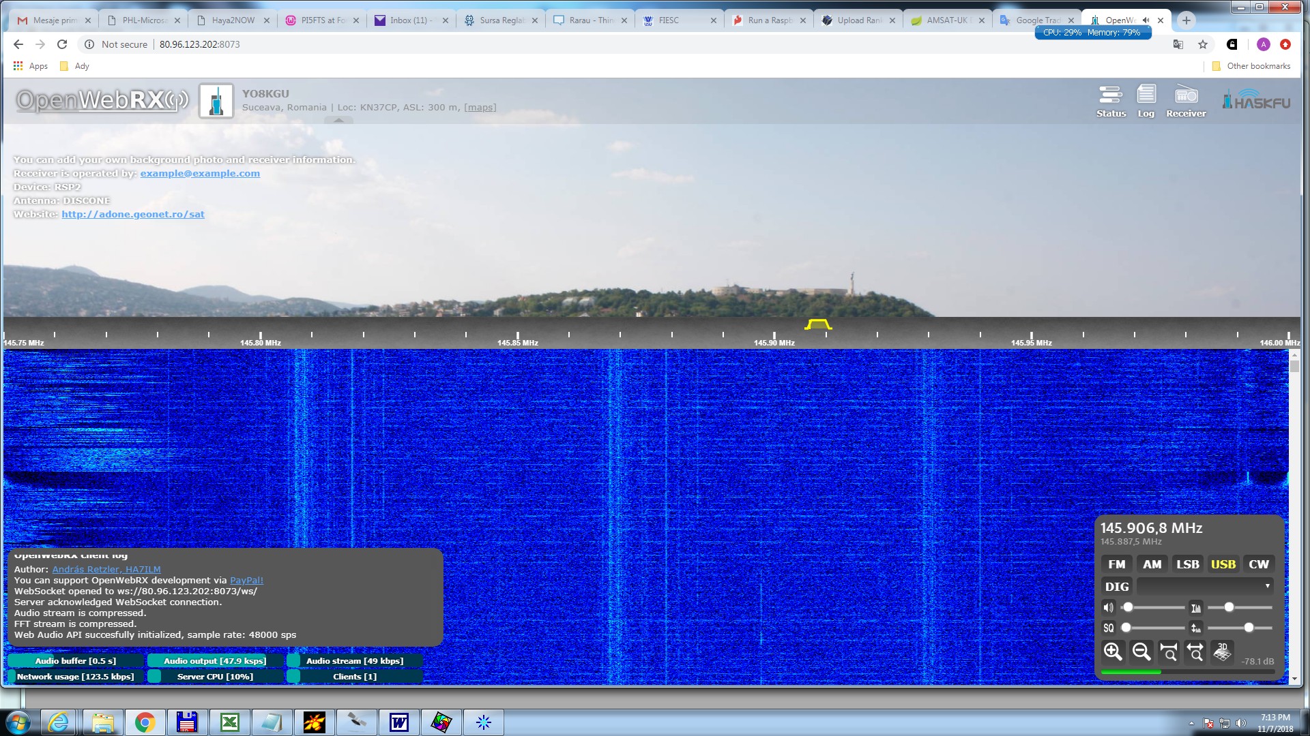Viewport: 1310px width, 736px height.
Task: Select the CW demodulation mode
Action: [x=1258, y=564]
